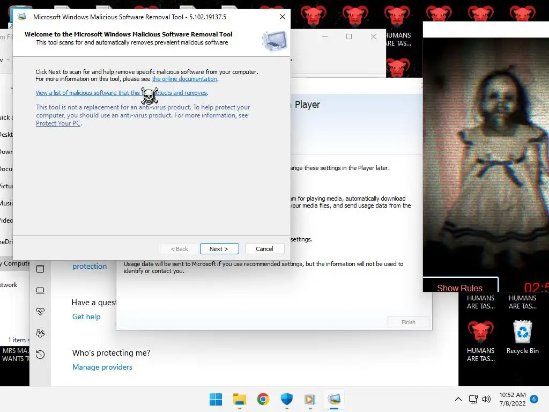Open the online documentation link
The height and width of the screenshot is (412, 549).
(184, 79)
